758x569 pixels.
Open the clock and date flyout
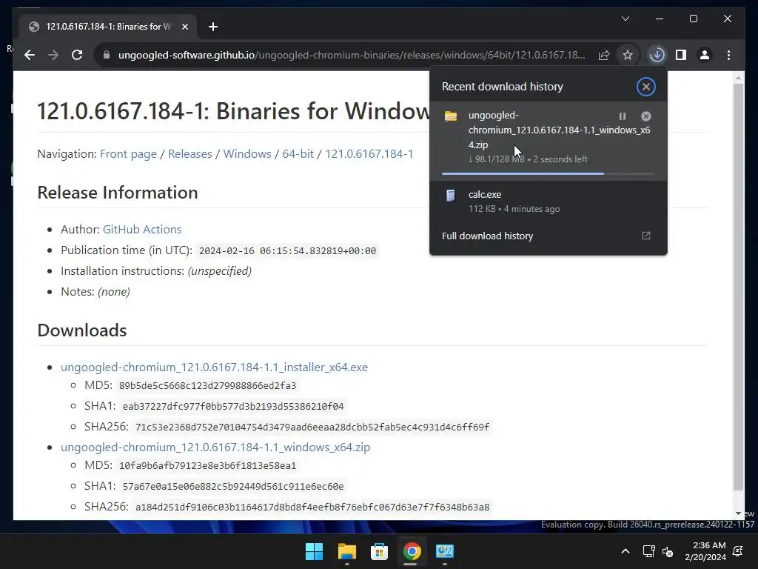tap(705, 551)
